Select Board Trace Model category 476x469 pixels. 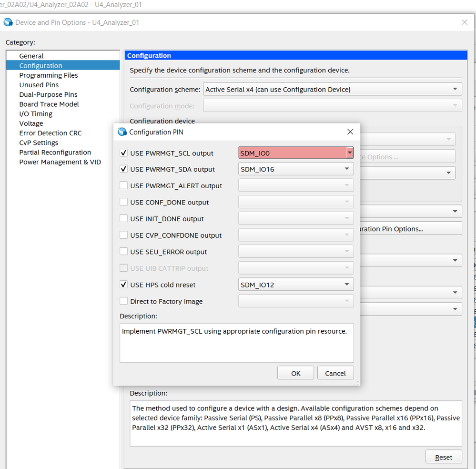(x=63, y=104)
